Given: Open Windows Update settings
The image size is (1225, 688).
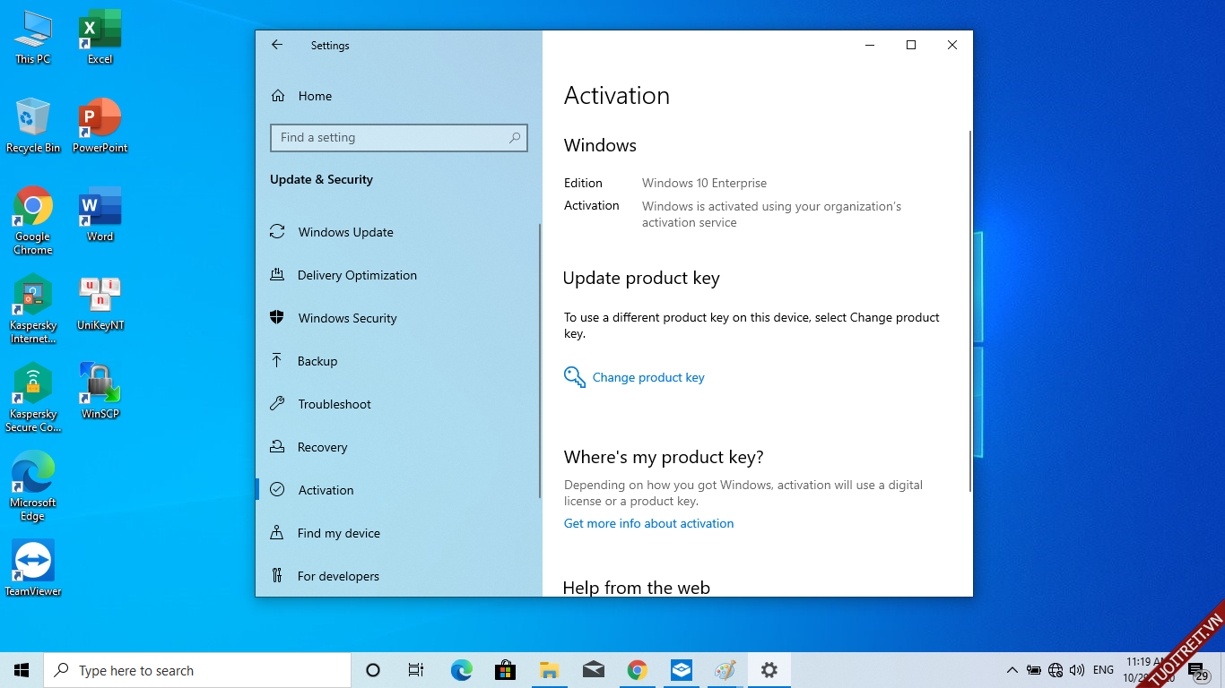Looking at the screenshot, I should click(345, 232).
